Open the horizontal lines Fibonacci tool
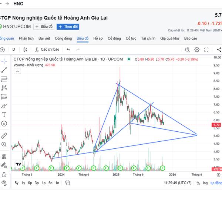This screenshot has height=222, width=222. 4,79
